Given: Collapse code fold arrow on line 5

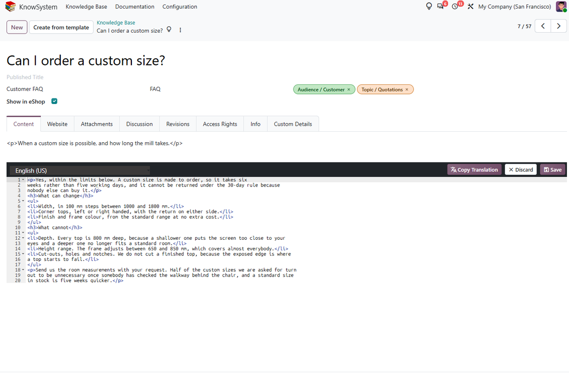Looking at the screenshot, I should pos(23,201).
